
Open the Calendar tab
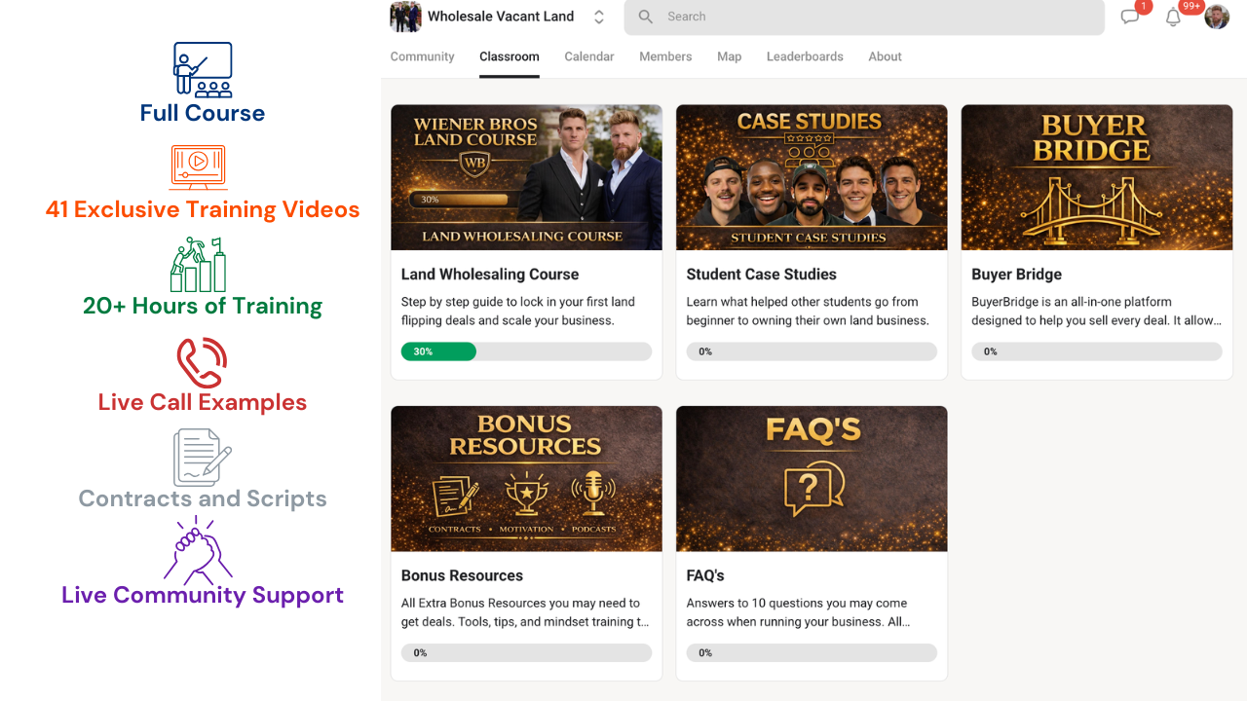click(589, 56)
